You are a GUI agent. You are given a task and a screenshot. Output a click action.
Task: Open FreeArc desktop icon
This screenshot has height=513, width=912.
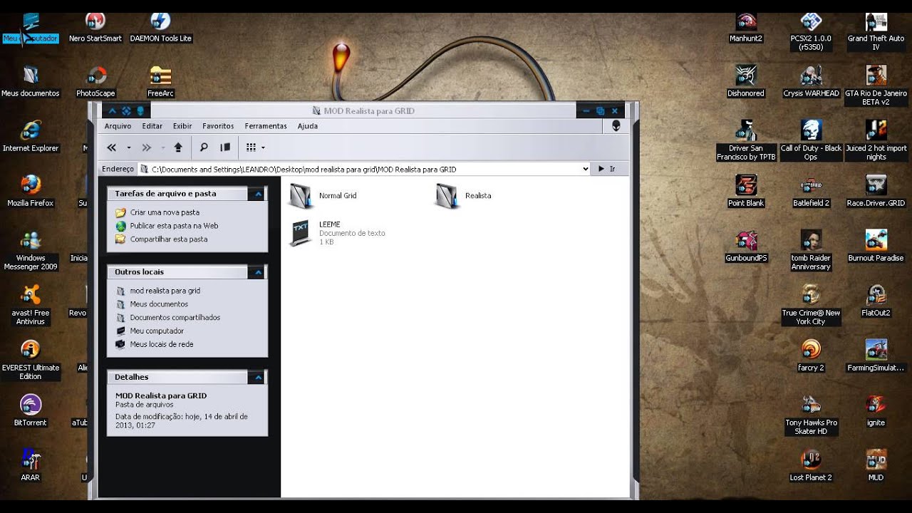tap(160, 83)
